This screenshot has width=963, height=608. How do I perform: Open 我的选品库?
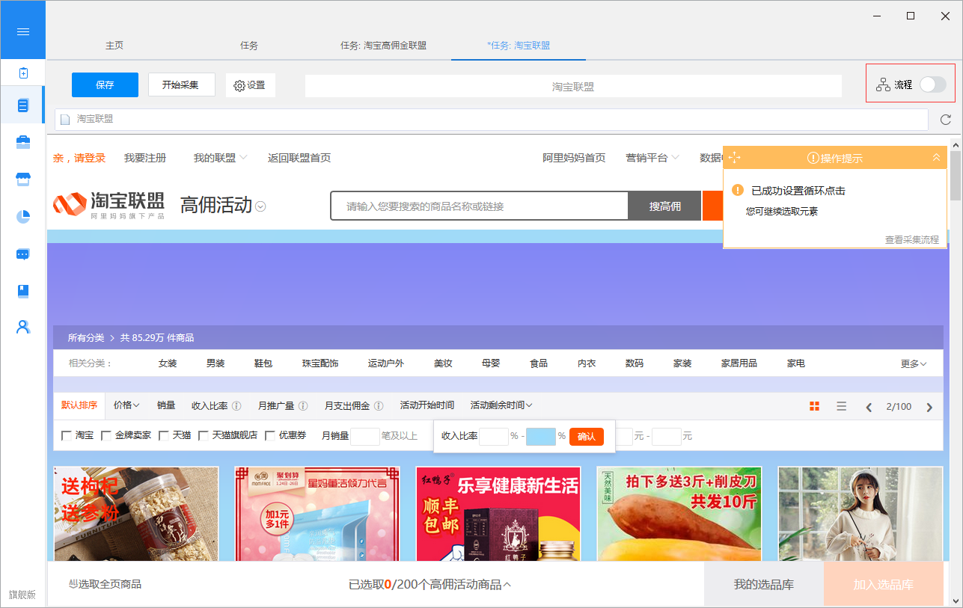pos(763,585)
